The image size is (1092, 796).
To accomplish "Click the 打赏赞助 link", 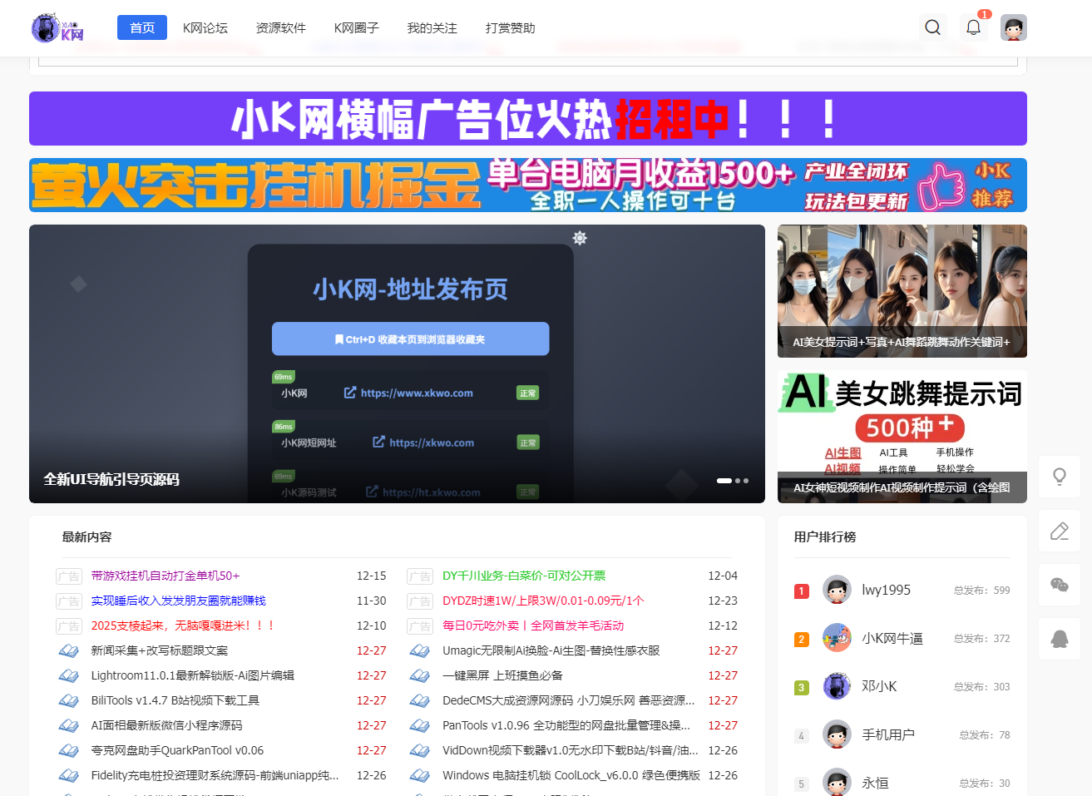I will (x=510, y=27).
